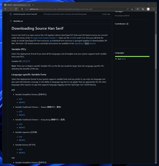
Task: Open the Favorites list icon
Action: click(x=138, y=9)
